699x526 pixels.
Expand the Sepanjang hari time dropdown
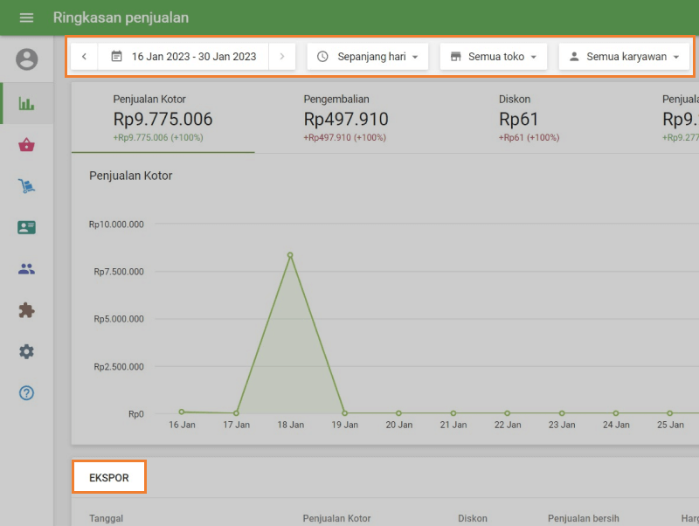click(x=367, y=57)
